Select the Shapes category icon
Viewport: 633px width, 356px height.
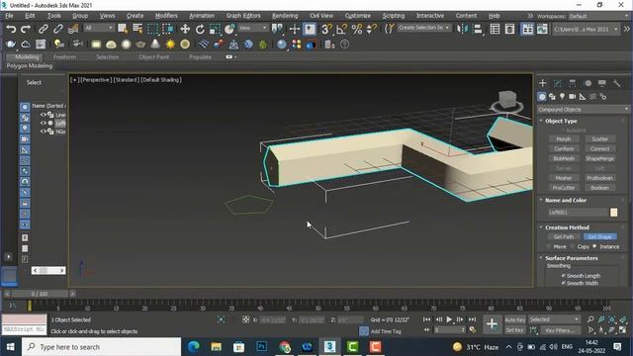(552, 97)
